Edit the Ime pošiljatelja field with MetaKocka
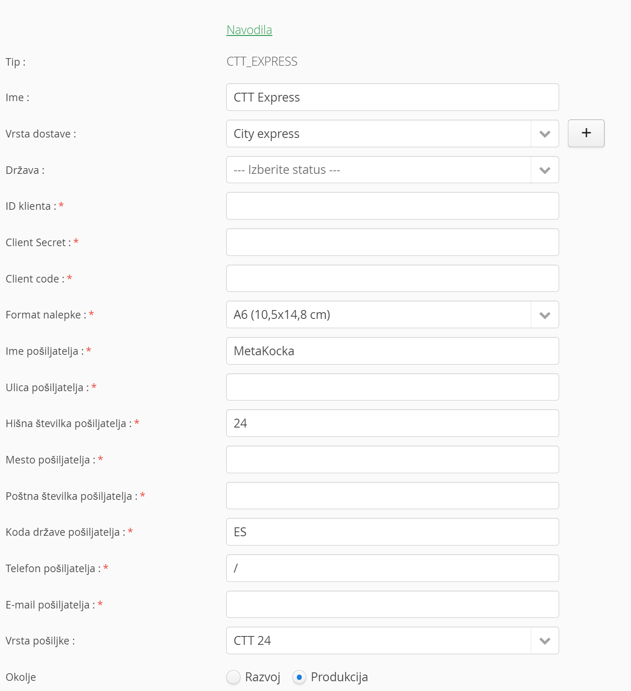Screen dimensions: 631x691 (392, 351)
